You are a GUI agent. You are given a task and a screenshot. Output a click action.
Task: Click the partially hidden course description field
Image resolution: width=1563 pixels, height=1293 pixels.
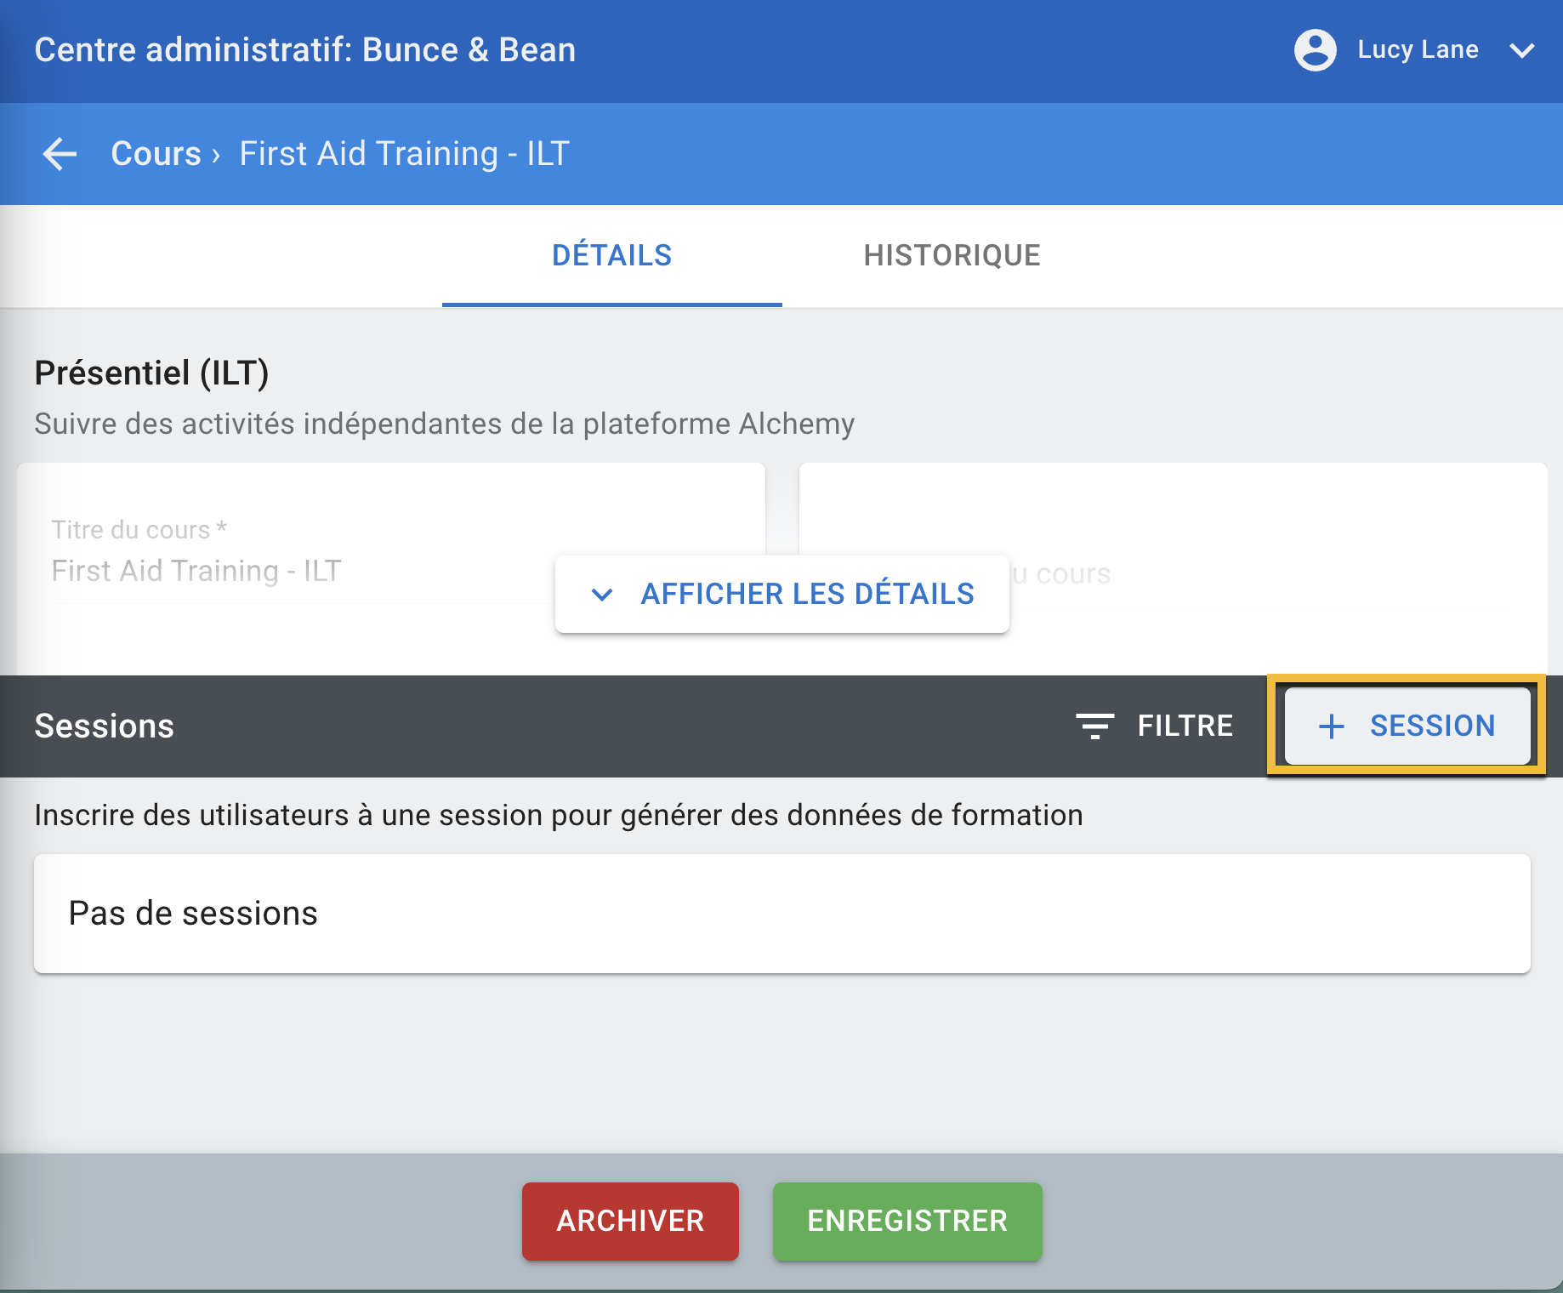pos(1276,573)
